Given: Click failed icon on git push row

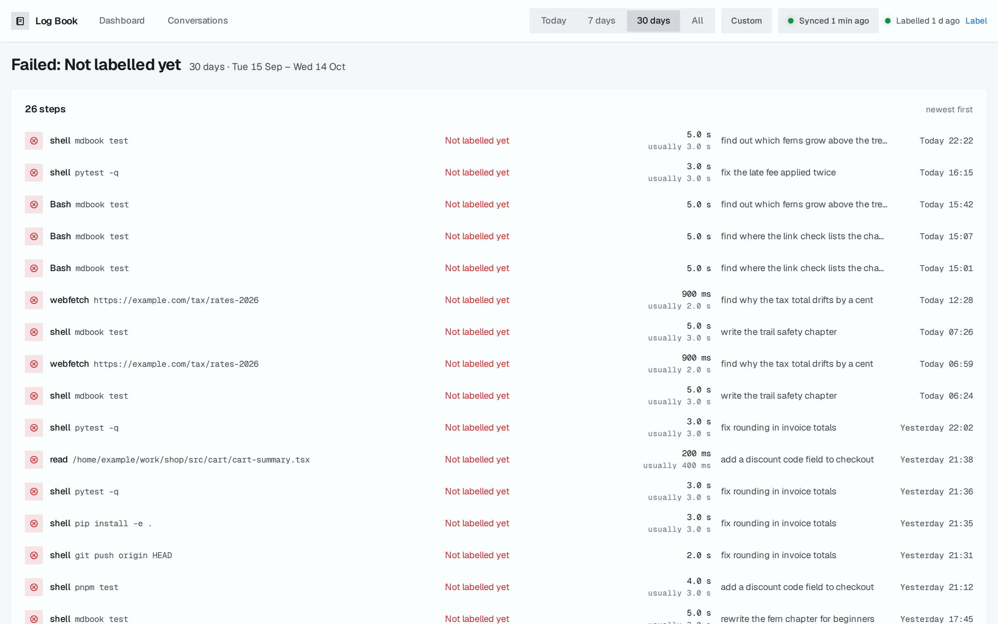Looking at the screenshot, I should coord(34,555).
